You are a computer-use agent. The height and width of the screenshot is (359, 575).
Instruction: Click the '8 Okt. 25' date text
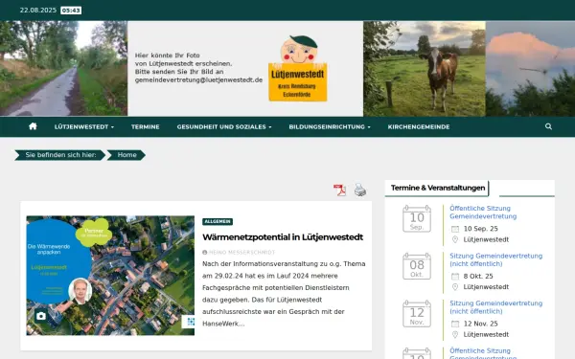tap(478, 277)
